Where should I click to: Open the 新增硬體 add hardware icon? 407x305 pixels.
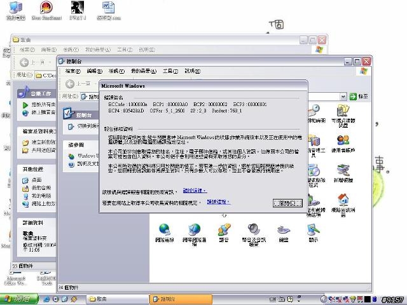(343, 173)
